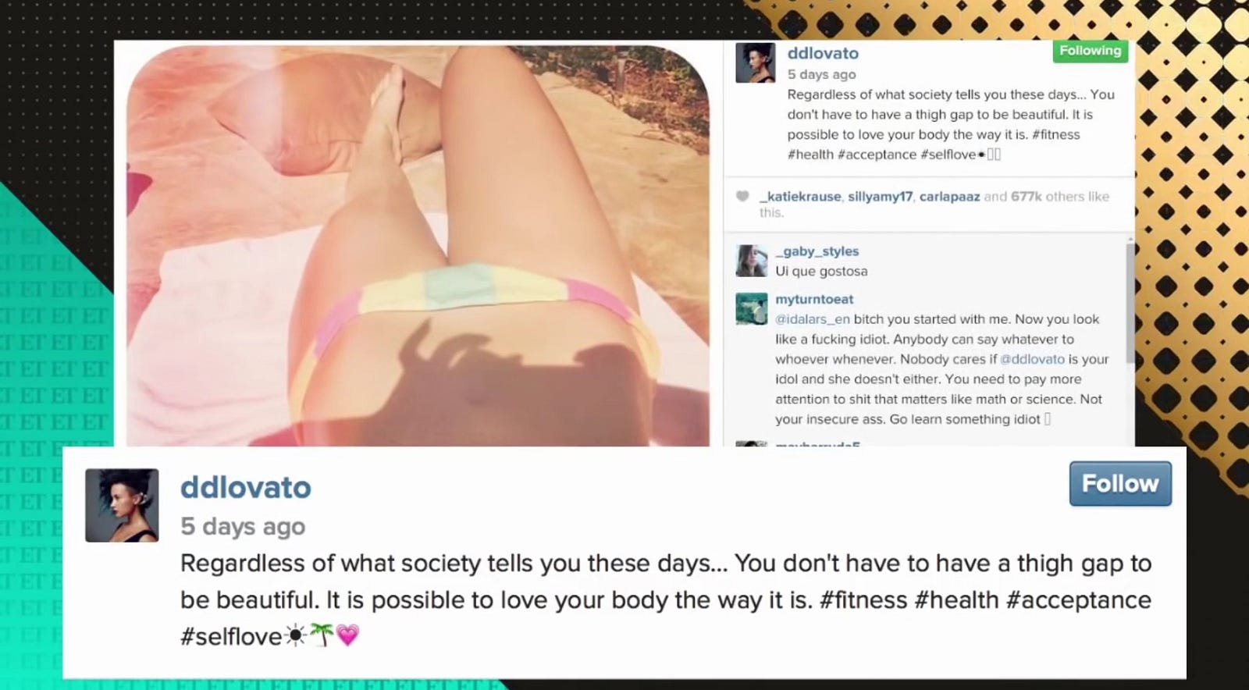Click the green Following button
The width and height of the screenshot is (1249, 690).
click(x=1090, y=51)
